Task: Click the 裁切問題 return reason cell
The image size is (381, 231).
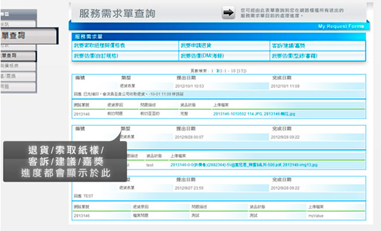Action: pos(115,114)
